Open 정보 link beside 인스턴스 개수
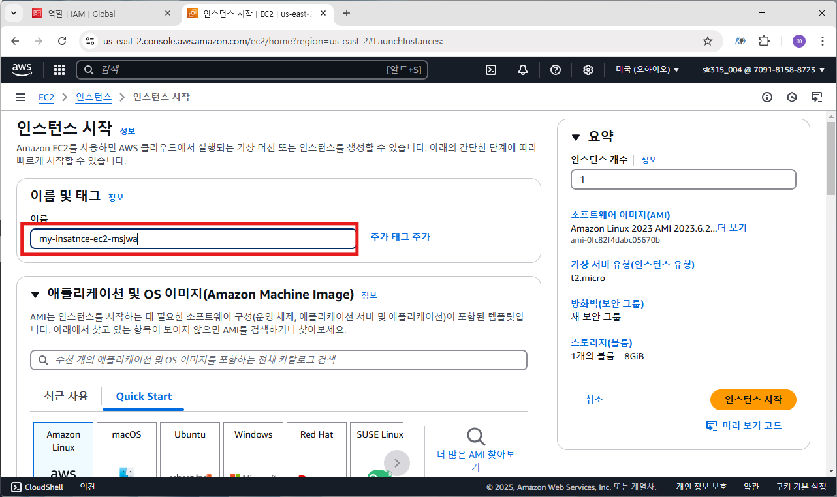Viewport: 837px width, 497px height. pos(649,160)
